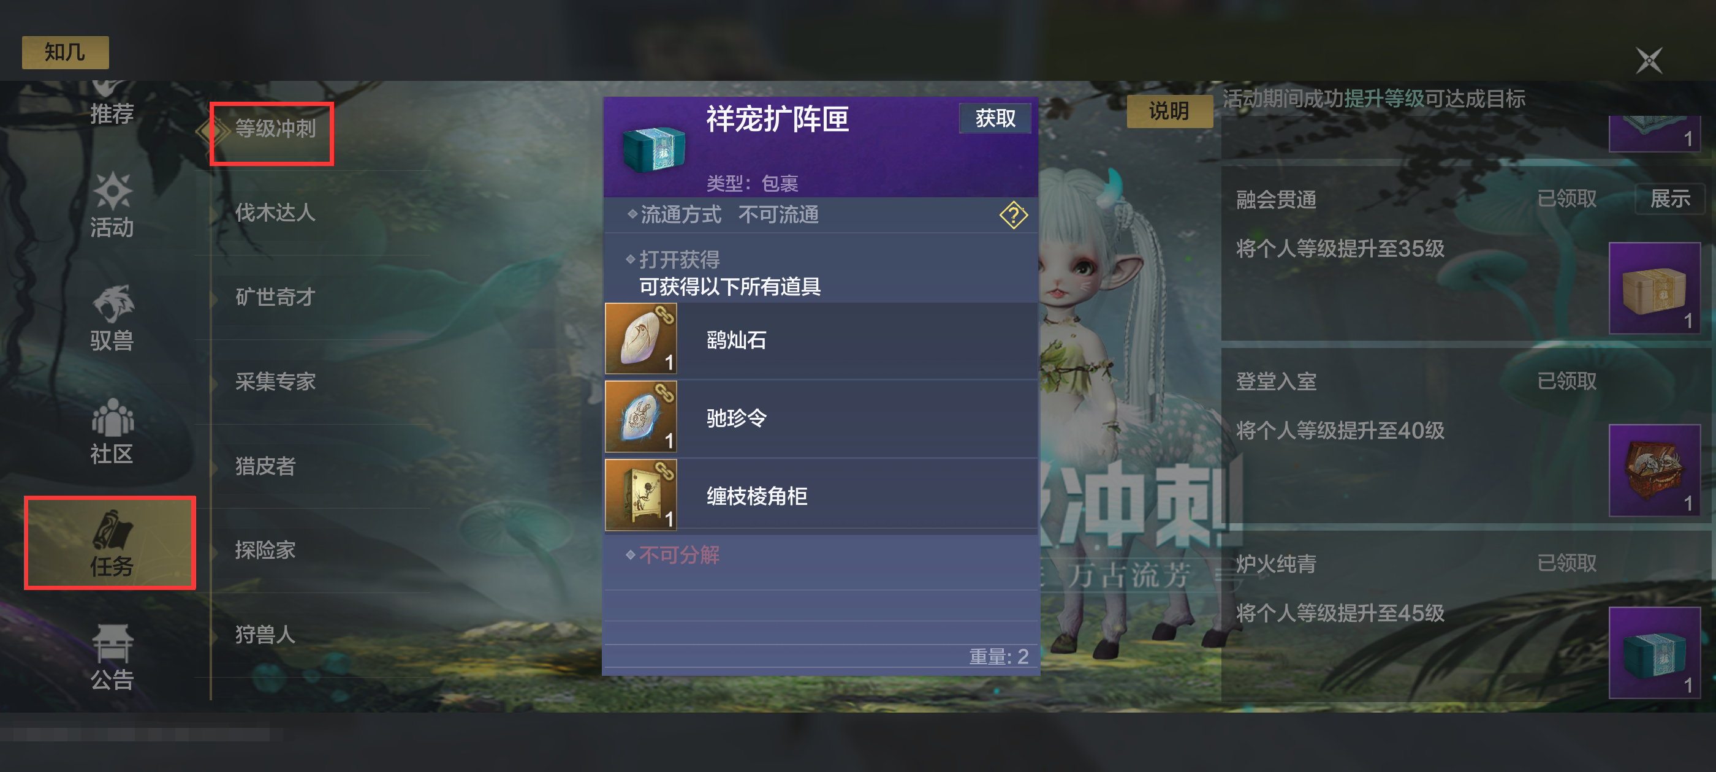Switch to the 旷世奇才 tab
The height and width of the screenshot is (772, 1716).
coord(275,297)
